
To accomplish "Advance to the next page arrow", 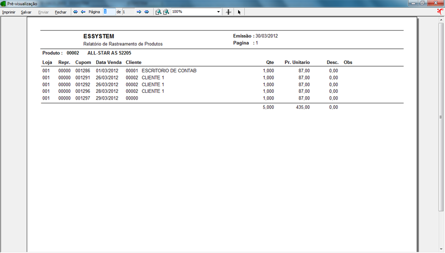I will click(139, 12).
